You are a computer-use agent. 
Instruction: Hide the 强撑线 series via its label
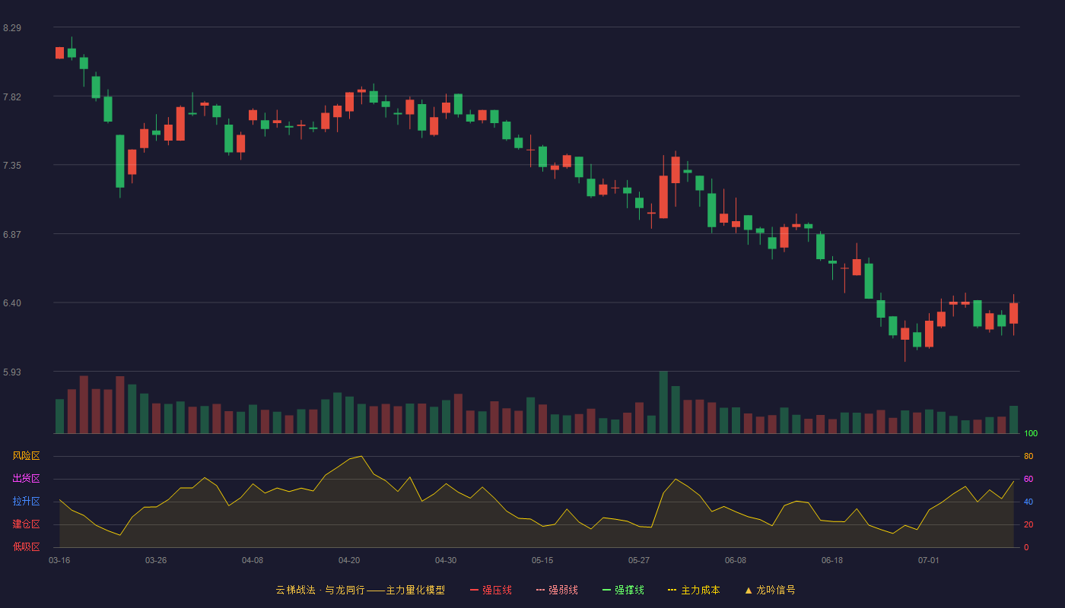(629, 590)
